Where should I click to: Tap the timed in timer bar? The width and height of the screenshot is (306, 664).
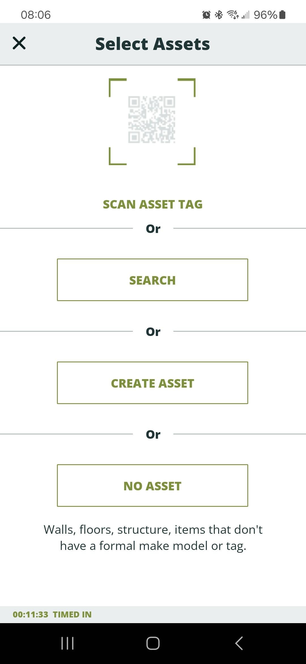click(153, 615)
